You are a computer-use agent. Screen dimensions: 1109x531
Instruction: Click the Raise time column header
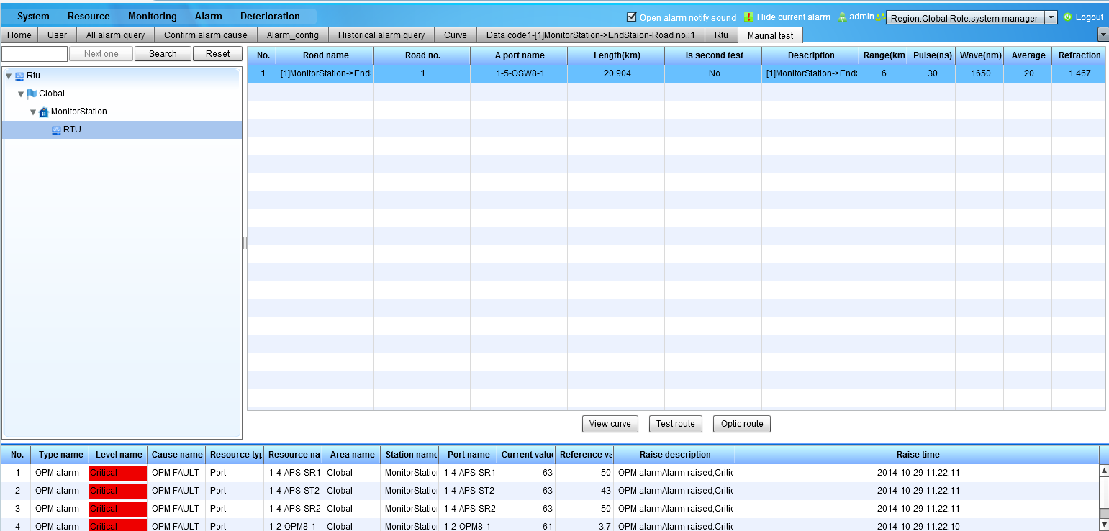(x=918, y=455)
